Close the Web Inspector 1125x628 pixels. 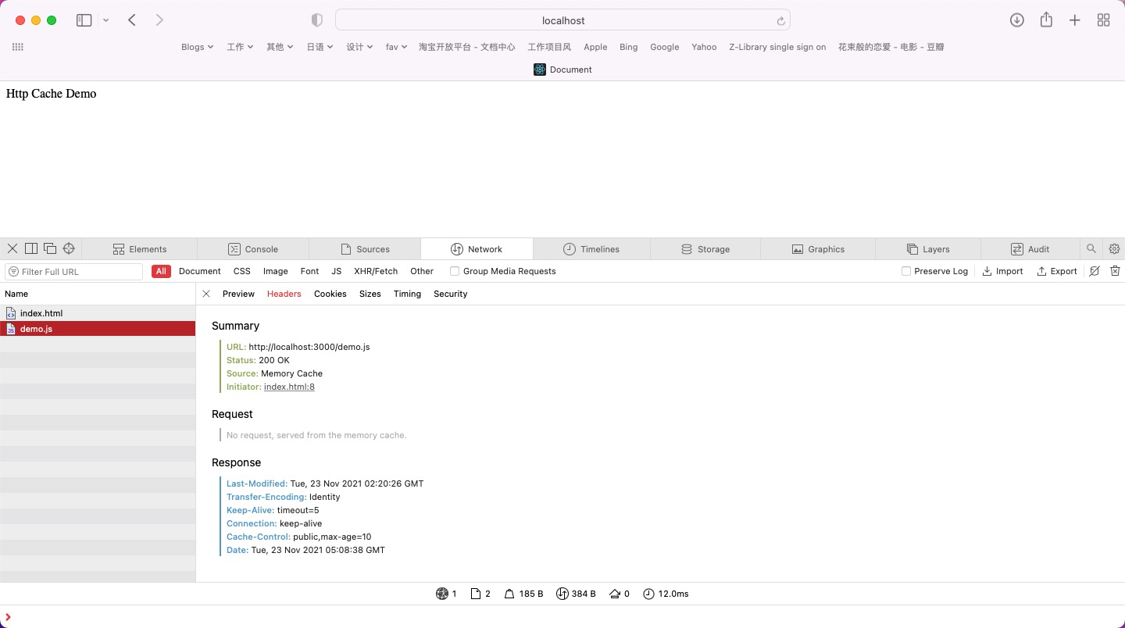pos(12,248)
